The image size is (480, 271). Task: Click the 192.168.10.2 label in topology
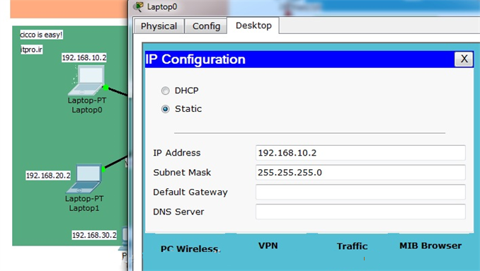pyautogui.click(x=84, y=57)
